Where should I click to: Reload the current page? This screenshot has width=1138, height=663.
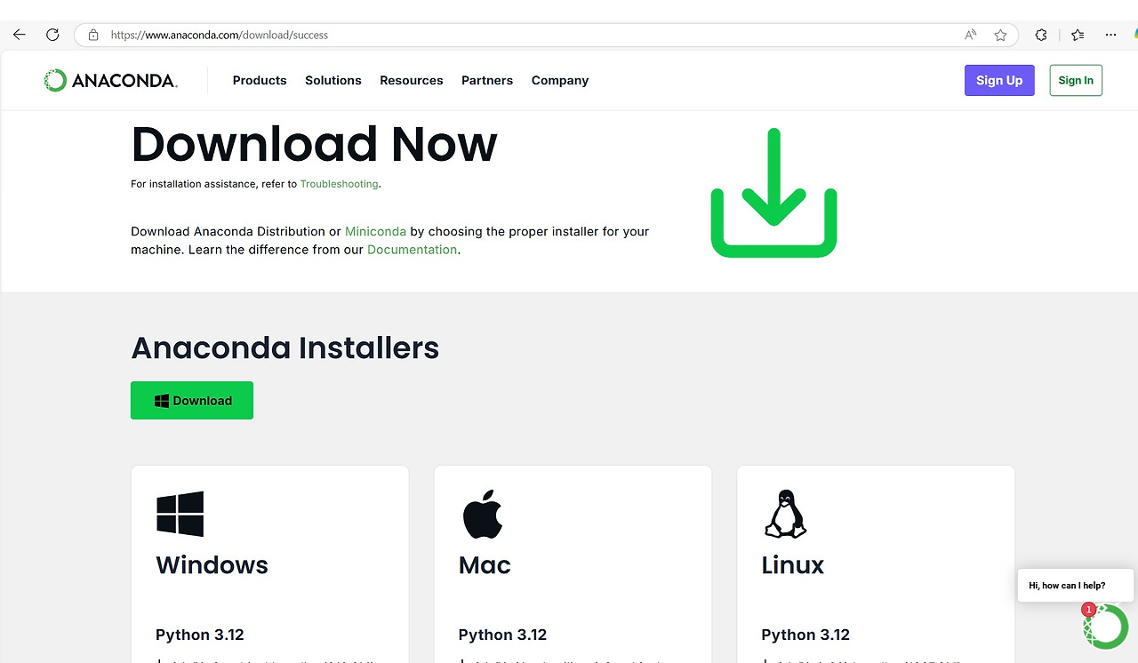point(52,35)
